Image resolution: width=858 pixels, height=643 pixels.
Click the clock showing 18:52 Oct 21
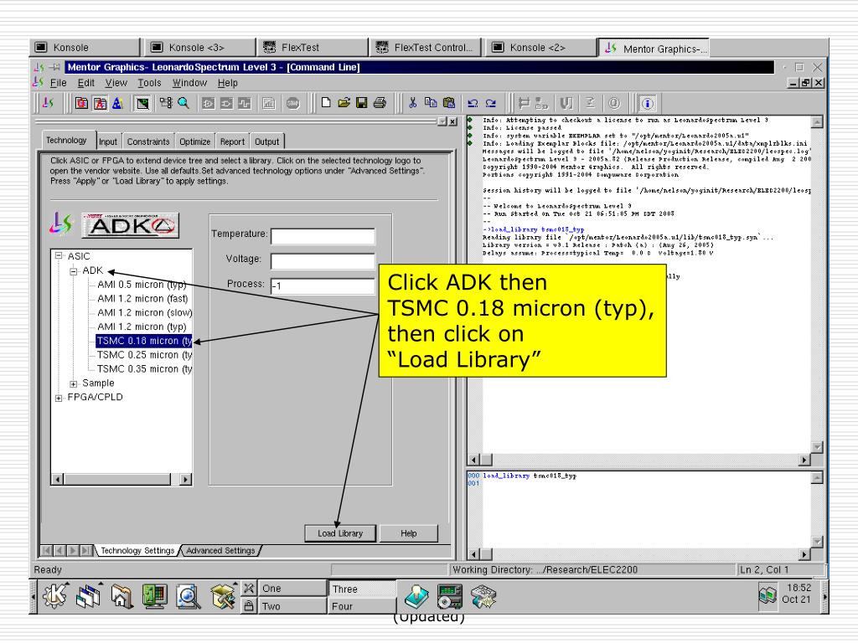pos(798,594)
